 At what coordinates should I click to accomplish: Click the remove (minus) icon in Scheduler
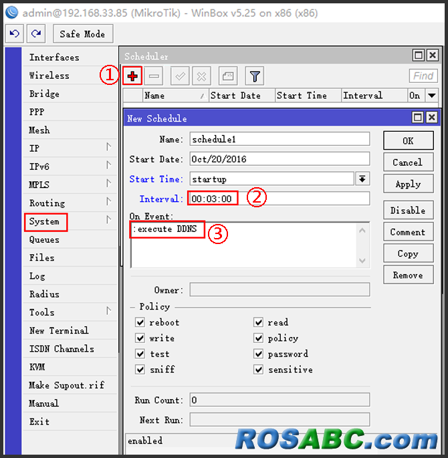point(154,76)
